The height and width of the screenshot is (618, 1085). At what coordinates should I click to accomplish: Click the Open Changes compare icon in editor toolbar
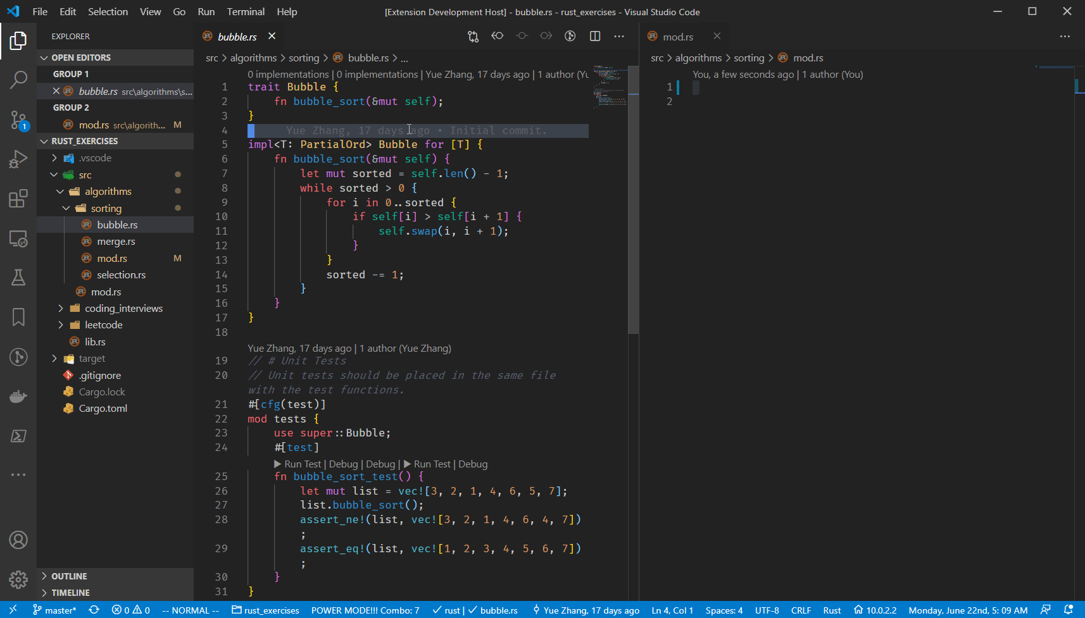[x=473, y=36]
